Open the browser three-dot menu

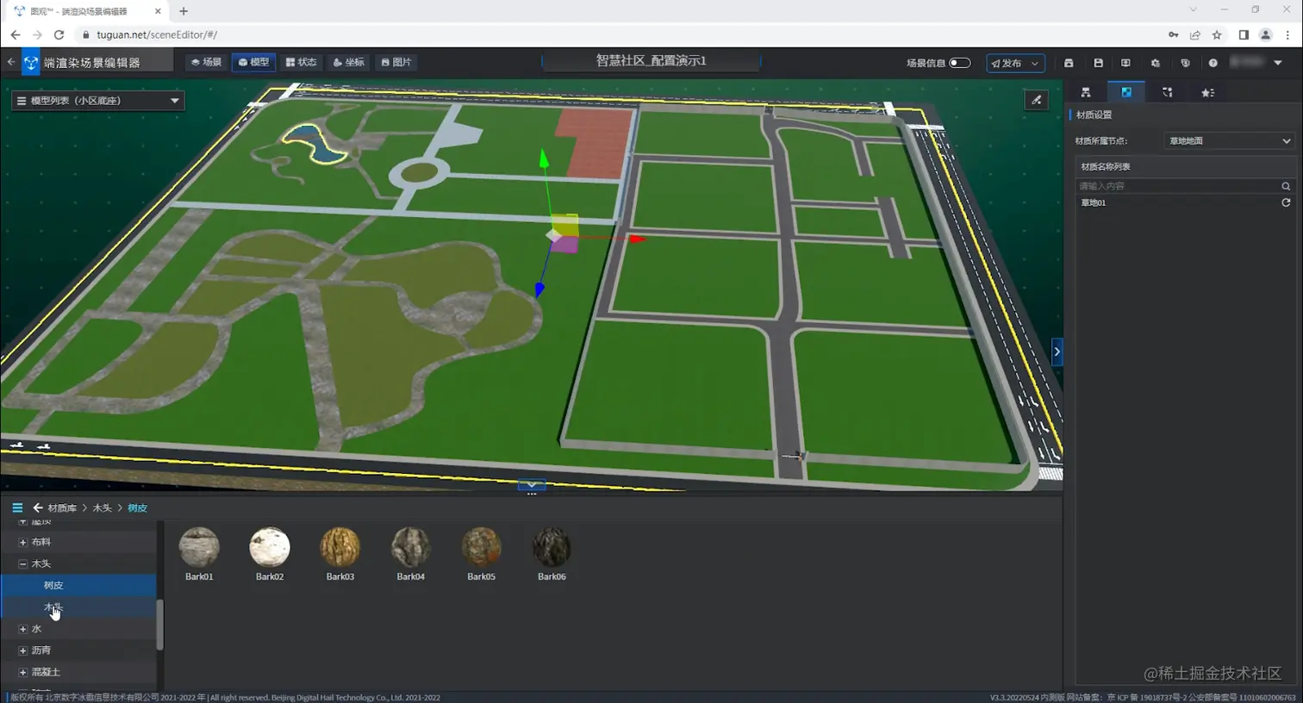coord(1287,34)
